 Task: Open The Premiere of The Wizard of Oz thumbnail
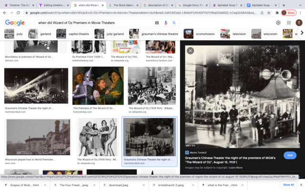point(98,86)
